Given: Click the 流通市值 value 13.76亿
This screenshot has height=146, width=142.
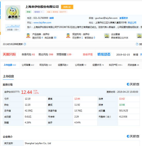Looking at the screenshot, I should (78, 111).
